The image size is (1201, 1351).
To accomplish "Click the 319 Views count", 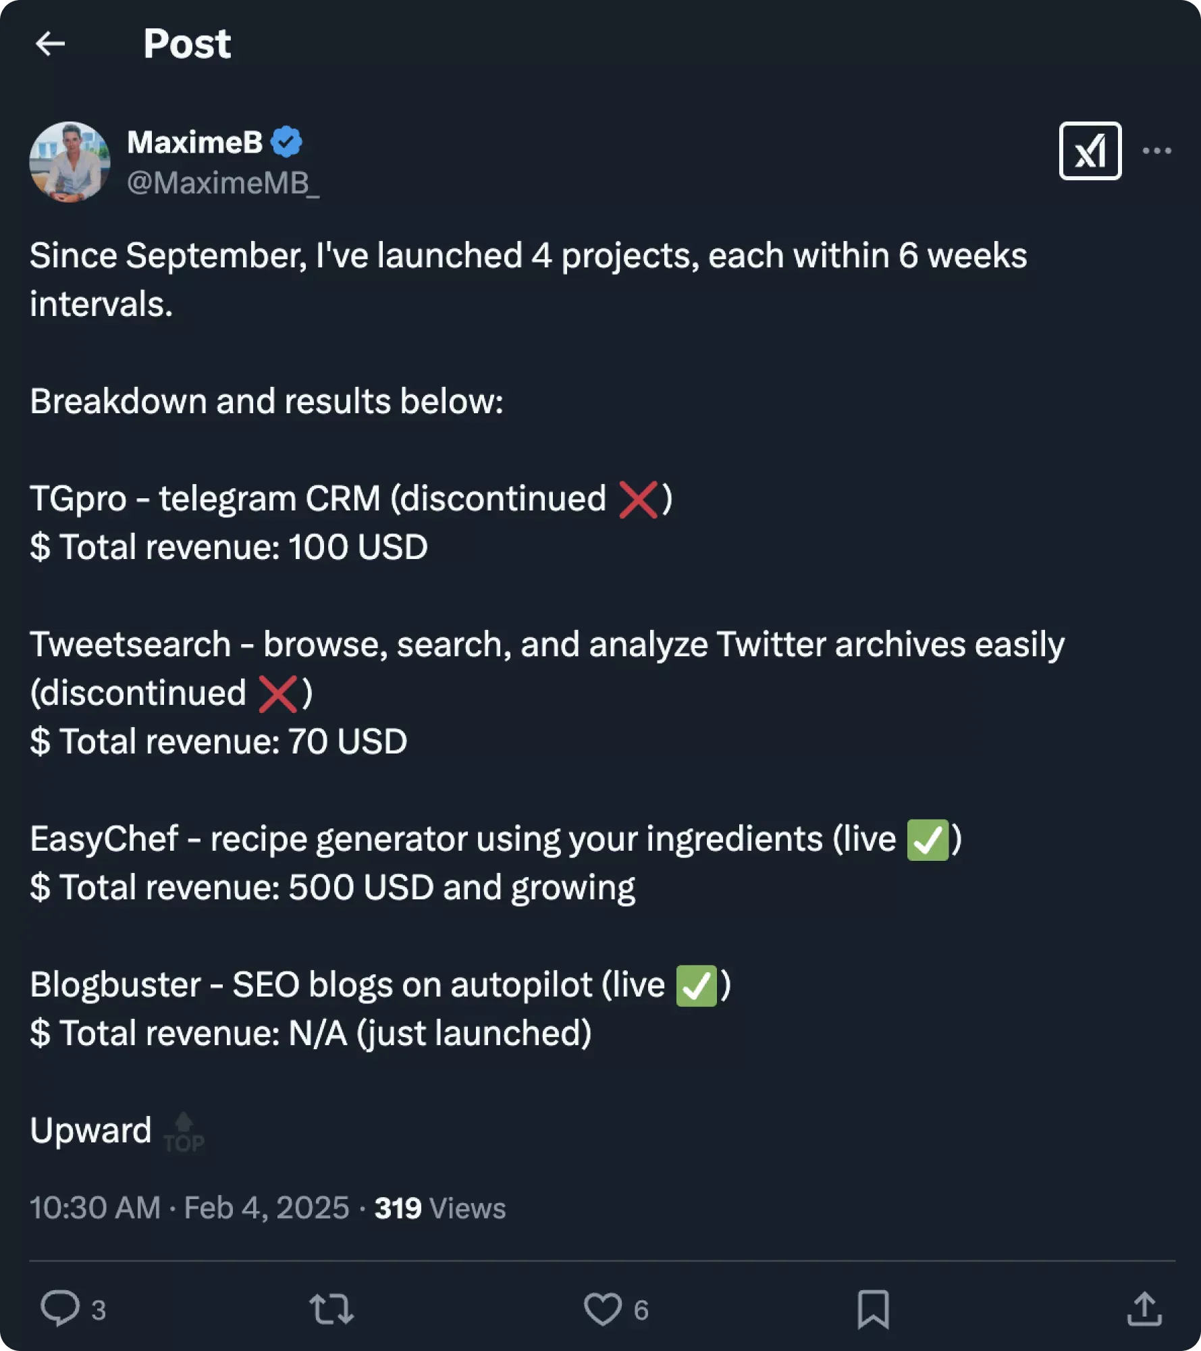I will pyautogui.click(x=439, y=1208).
